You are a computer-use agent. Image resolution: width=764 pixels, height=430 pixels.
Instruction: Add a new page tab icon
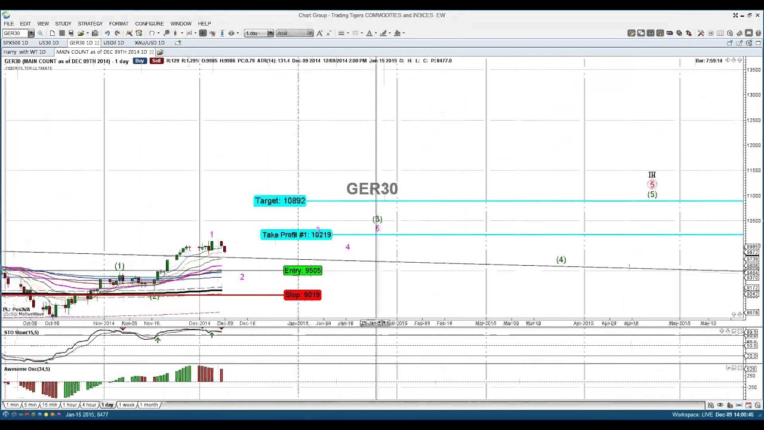click(178, 43)
